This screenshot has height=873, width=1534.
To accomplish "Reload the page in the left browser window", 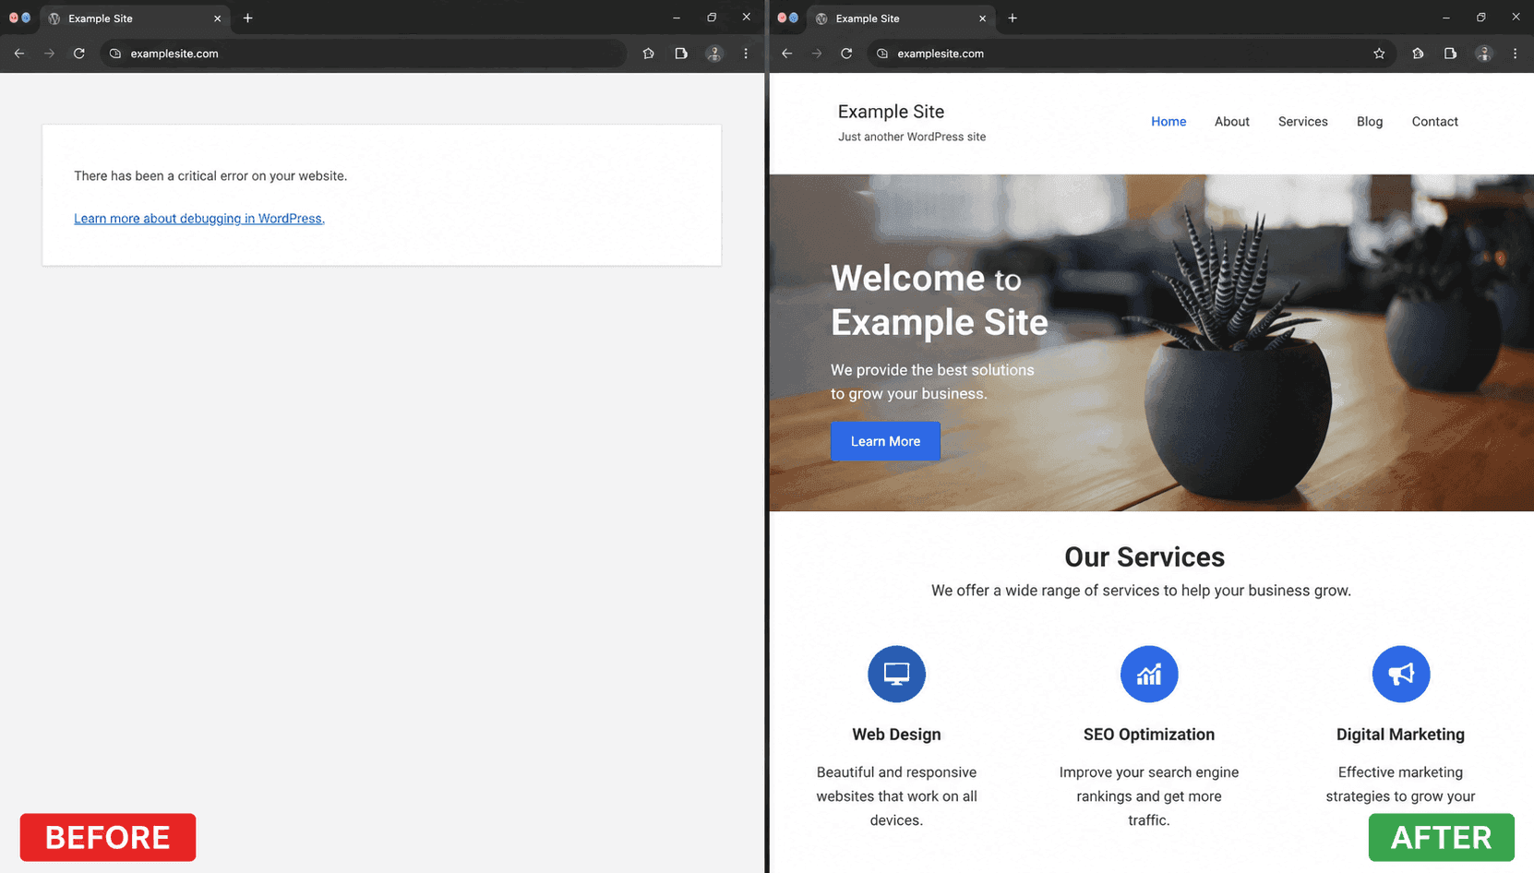I will (79, 54).
